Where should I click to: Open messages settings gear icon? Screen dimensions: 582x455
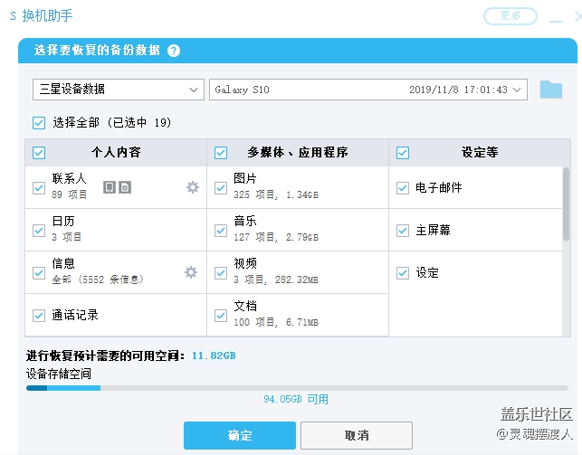pos(191,272)
